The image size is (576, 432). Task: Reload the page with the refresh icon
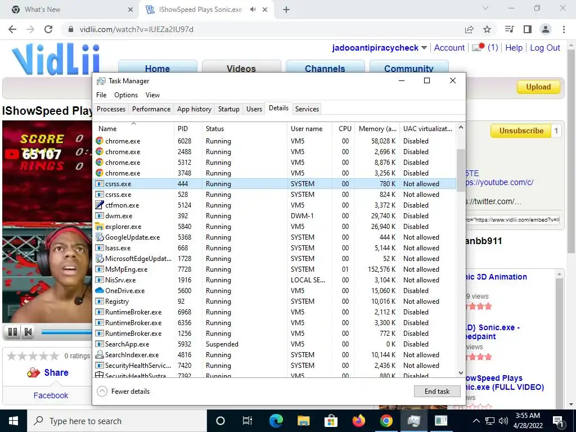coord(48,29)
